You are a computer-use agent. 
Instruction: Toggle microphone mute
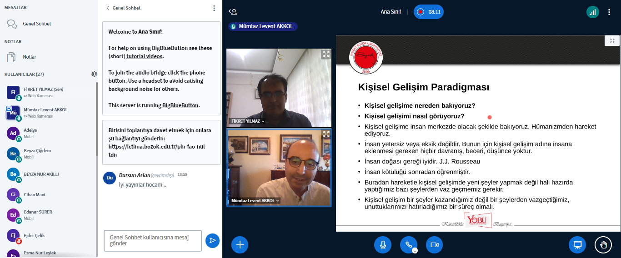[383, 245]
